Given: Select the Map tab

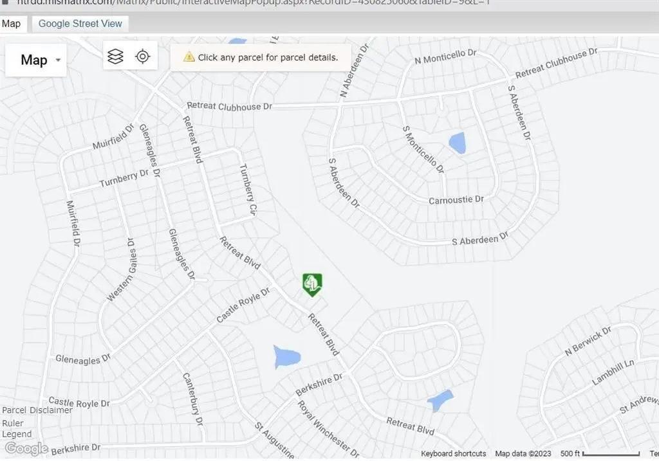Looking at the screenshot, I should click(11, 24).
